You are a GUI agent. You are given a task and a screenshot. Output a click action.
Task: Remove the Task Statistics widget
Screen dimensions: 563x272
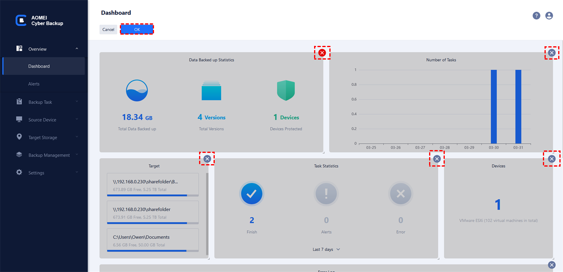click(437, 159)
